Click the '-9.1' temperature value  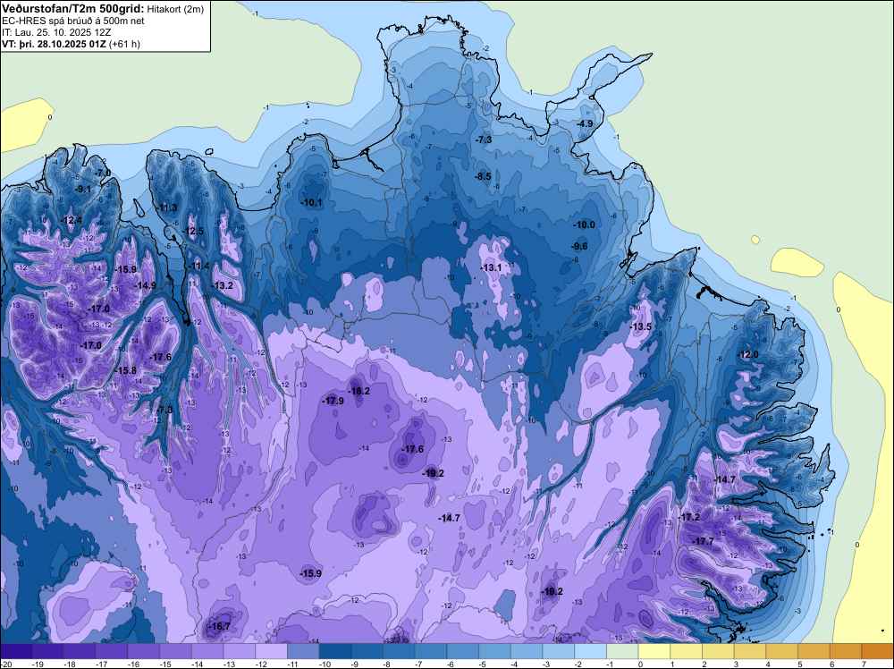pyautogui.click(x=83, y=189)
